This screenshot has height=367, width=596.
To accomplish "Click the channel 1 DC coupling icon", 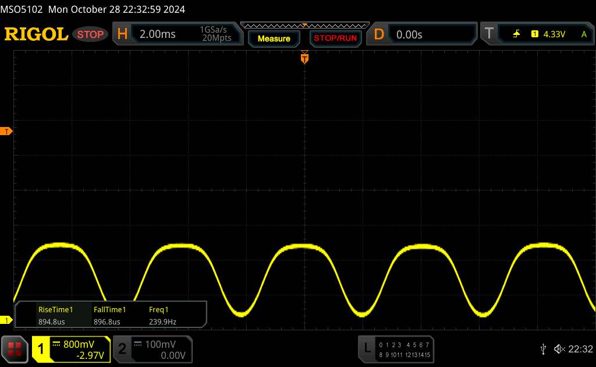I will pos(56,344).
